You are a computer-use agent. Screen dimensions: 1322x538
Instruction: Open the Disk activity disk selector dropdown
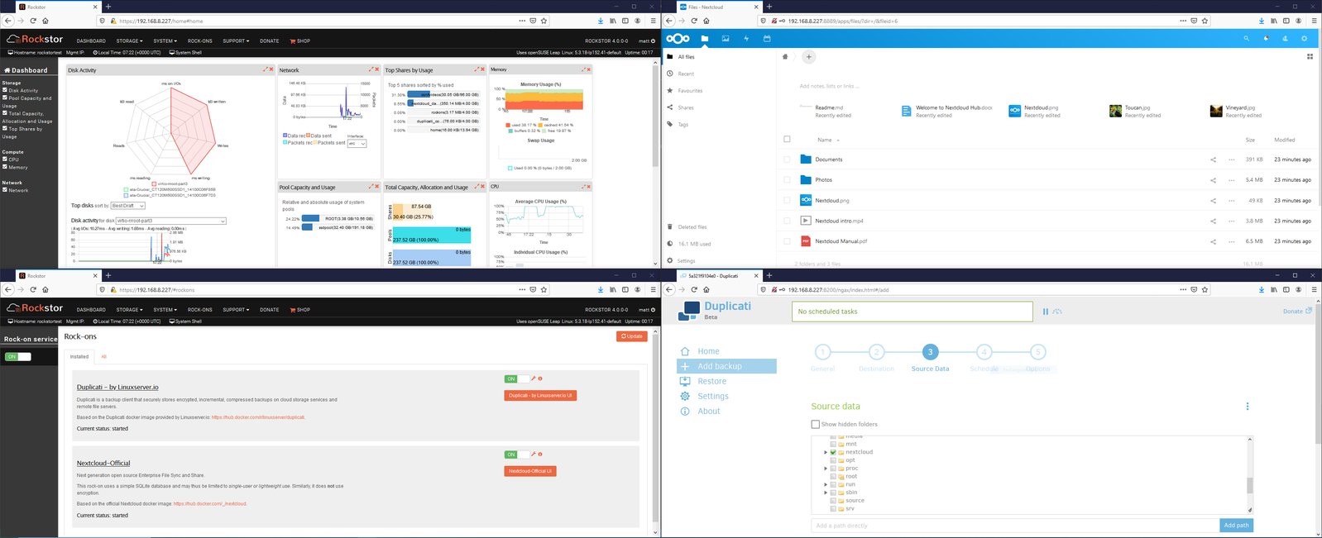170,221
